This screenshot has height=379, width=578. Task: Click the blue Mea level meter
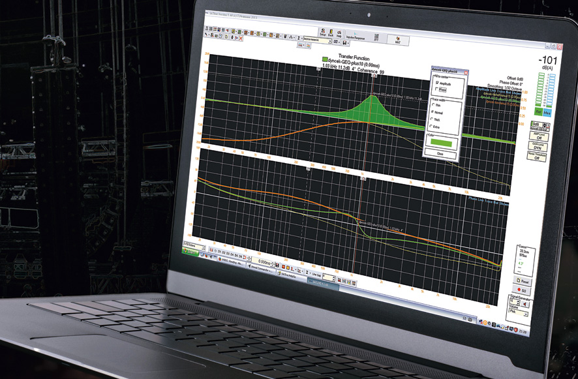[x=549, y=91]
